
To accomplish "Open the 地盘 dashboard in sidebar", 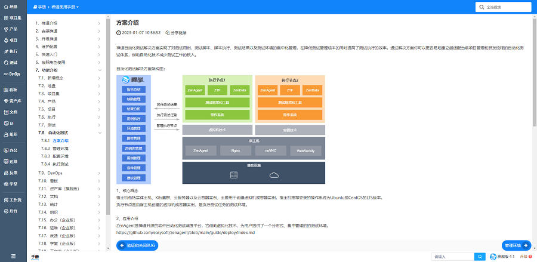I will click(x=13, y=7).
